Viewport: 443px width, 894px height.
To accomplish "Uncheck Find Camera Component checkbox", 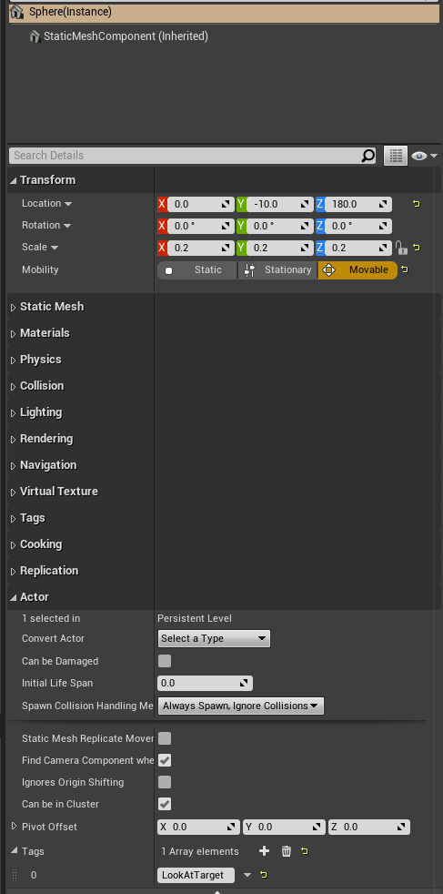I will click(x=165, y=760).
